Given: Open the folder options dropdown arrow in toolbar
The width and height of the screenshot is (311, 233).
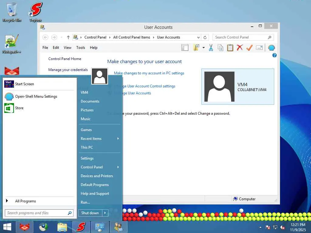Looking at the screenshot, I should [203, 48].
